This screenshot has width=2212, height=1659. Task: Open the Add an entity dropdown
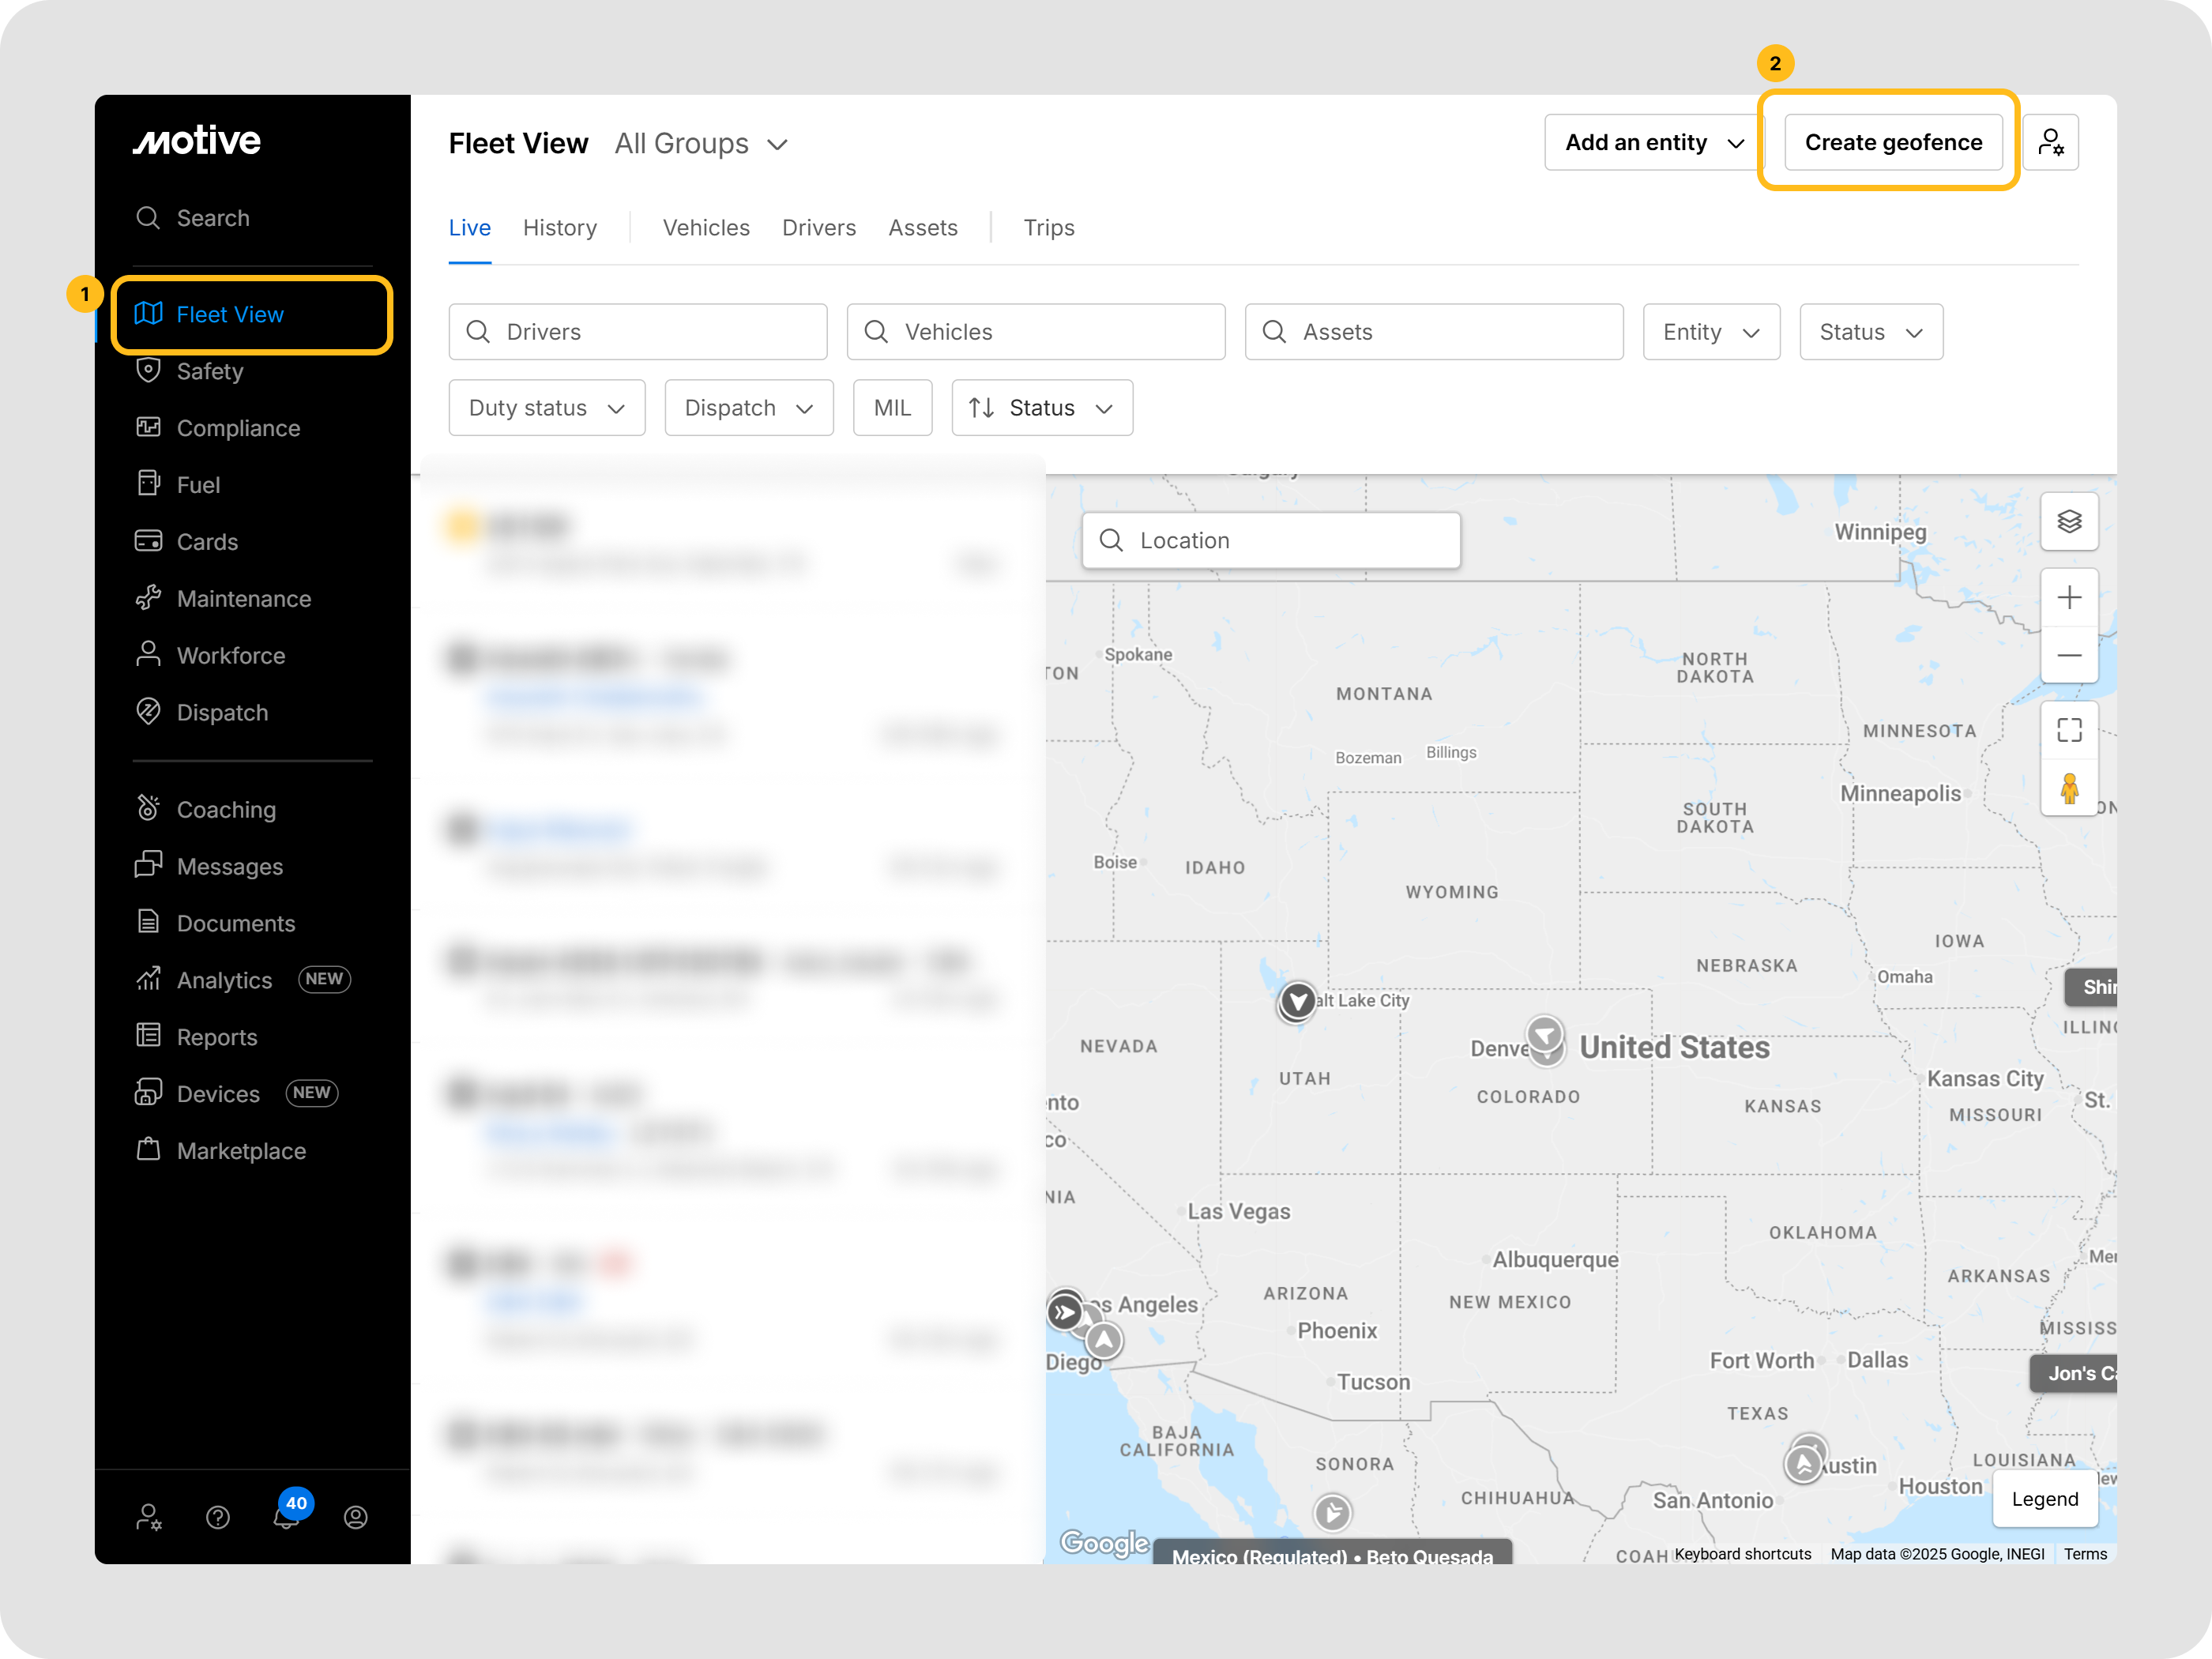point(1653,143)
